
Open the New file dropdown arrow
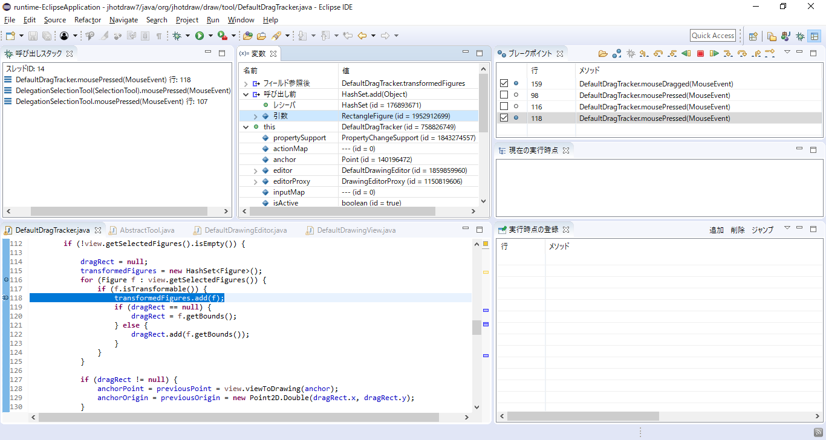(21, 36)
